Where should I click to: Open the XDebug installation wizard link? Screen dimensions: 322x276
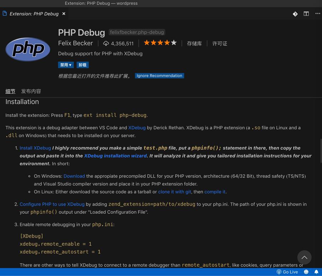coord(115,156)
